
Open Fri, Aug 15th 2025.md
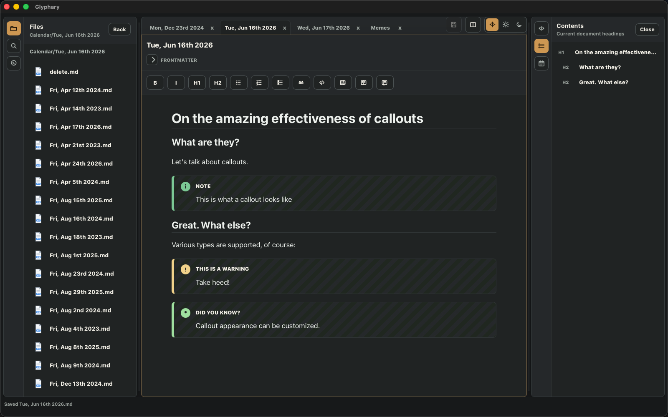pyautogui.click(x=80, y=200)
